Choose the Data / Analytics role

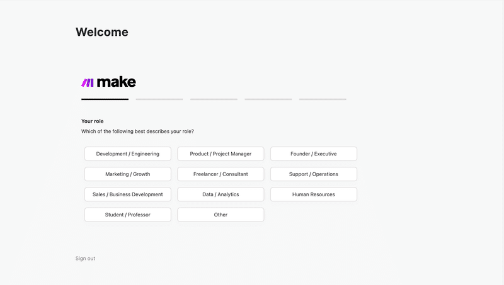(220, 194)
